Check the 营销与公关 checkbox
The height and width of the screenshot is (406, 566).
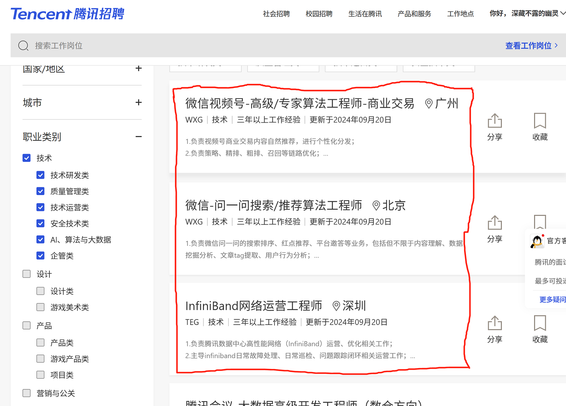coord(27,393)
